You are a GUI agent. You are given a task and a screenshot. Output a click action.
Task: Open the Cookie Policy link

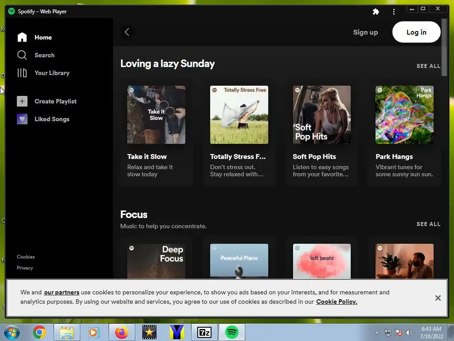coord(337,301)
